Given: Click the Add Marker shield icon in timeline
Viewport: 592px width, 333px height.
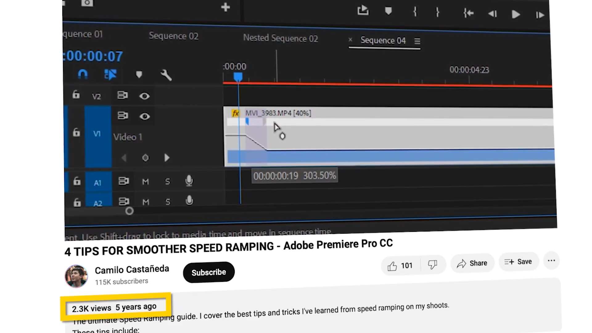Looking at the screenshot, I should pyautogui.click(x=139, y=75).
